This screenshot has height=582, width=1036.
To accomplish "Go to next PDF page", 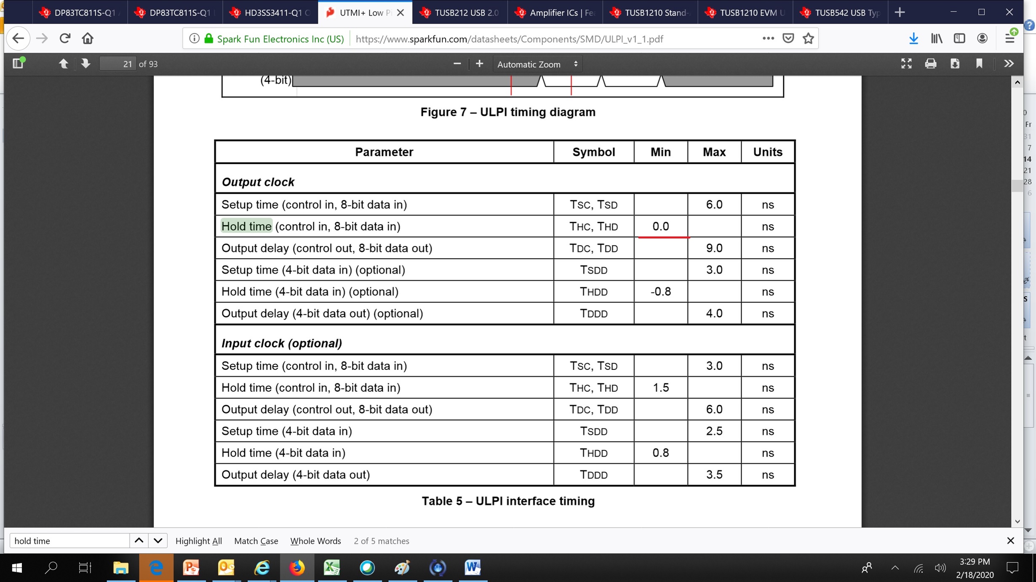I will click(x=85, y=64).
